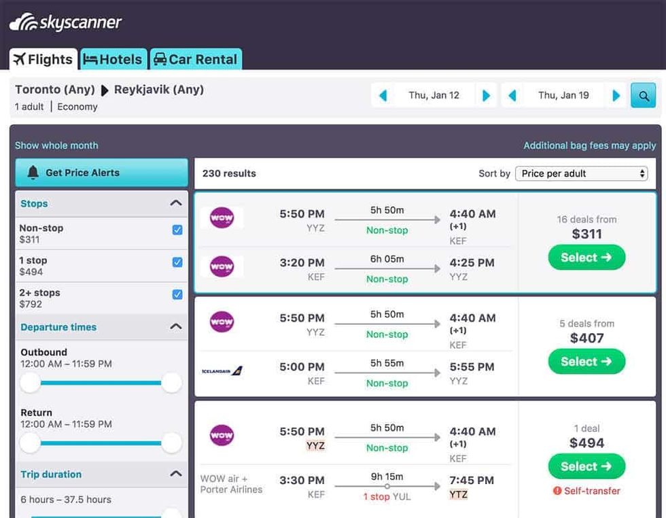
Task: Select the $407 flight deal
Action: [586, 361]
